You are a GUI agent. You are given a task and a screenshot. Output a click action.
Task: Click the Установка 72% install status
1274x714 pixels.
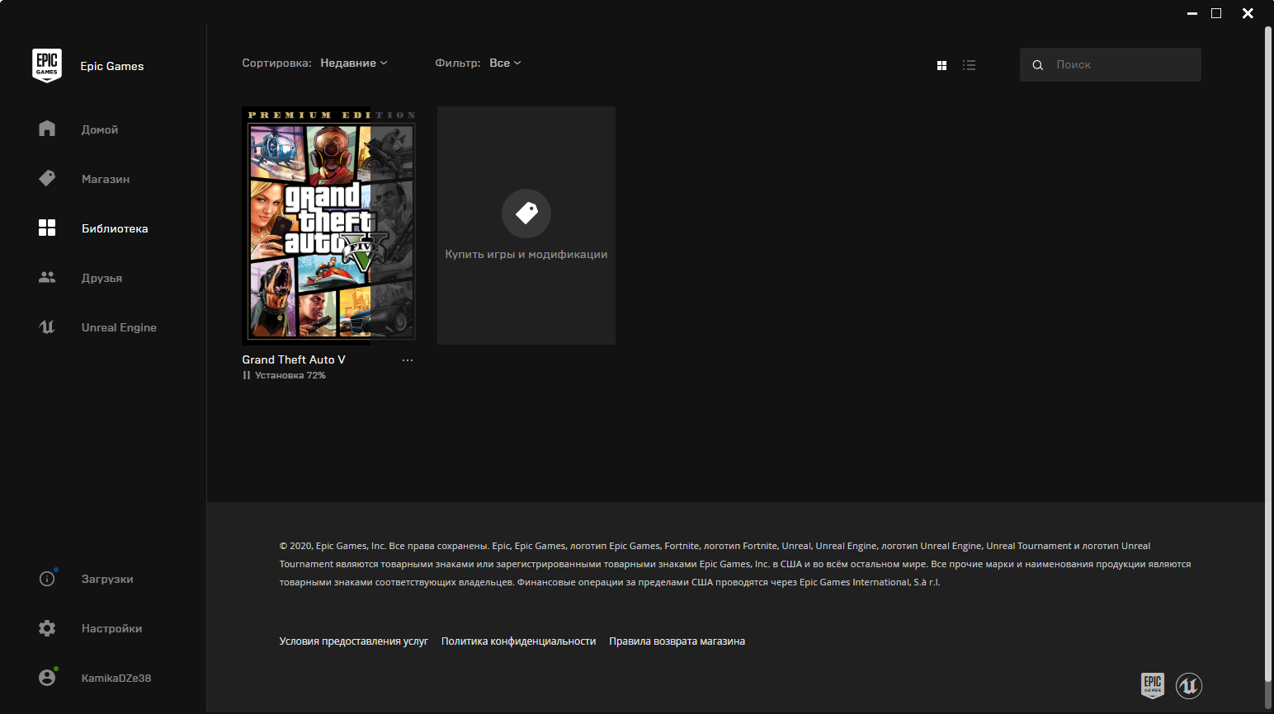(290, 375)
